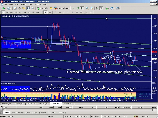158x118 pixels.
Task: Select the Ellipse shape tool
Action: click(x=77, y=12)
